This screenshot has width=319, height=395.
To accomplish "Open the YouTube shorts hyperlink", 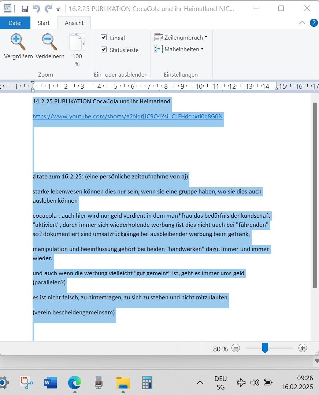I will 128,117.
